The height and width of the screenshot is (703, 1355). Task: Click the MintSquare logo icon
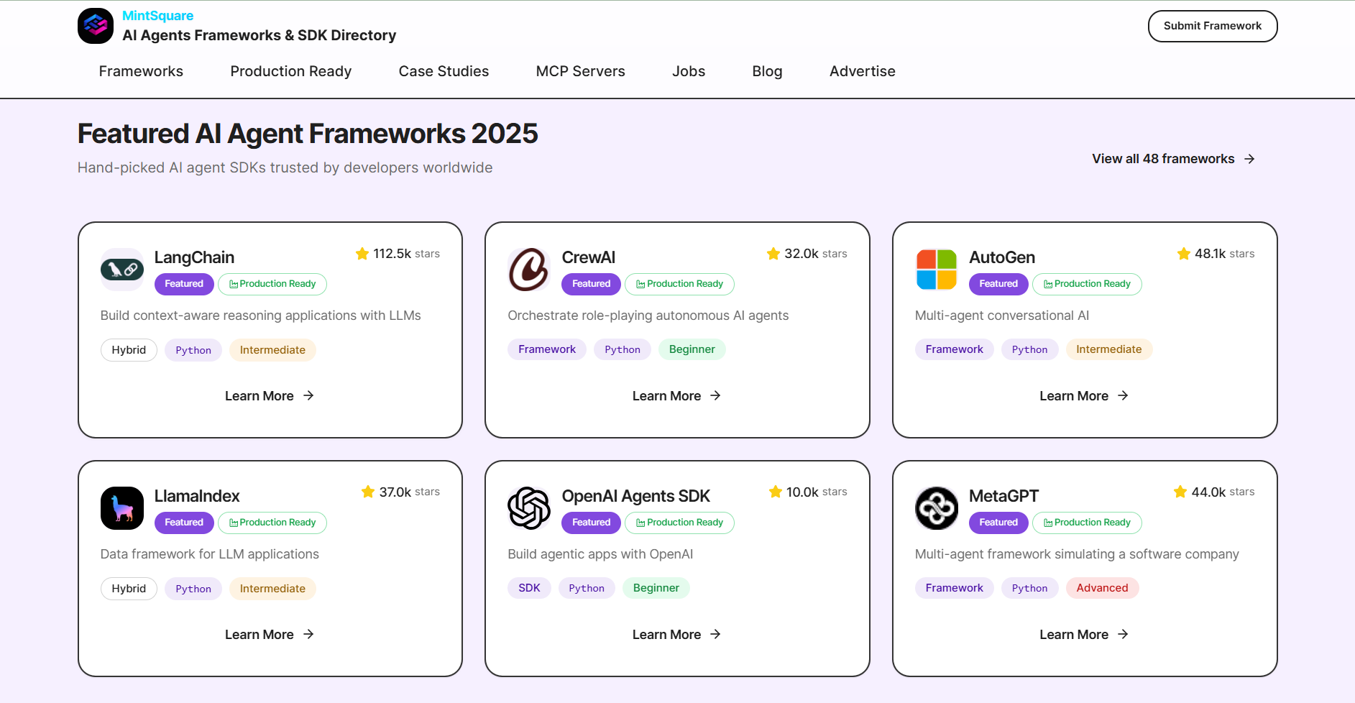pos(95,26)
